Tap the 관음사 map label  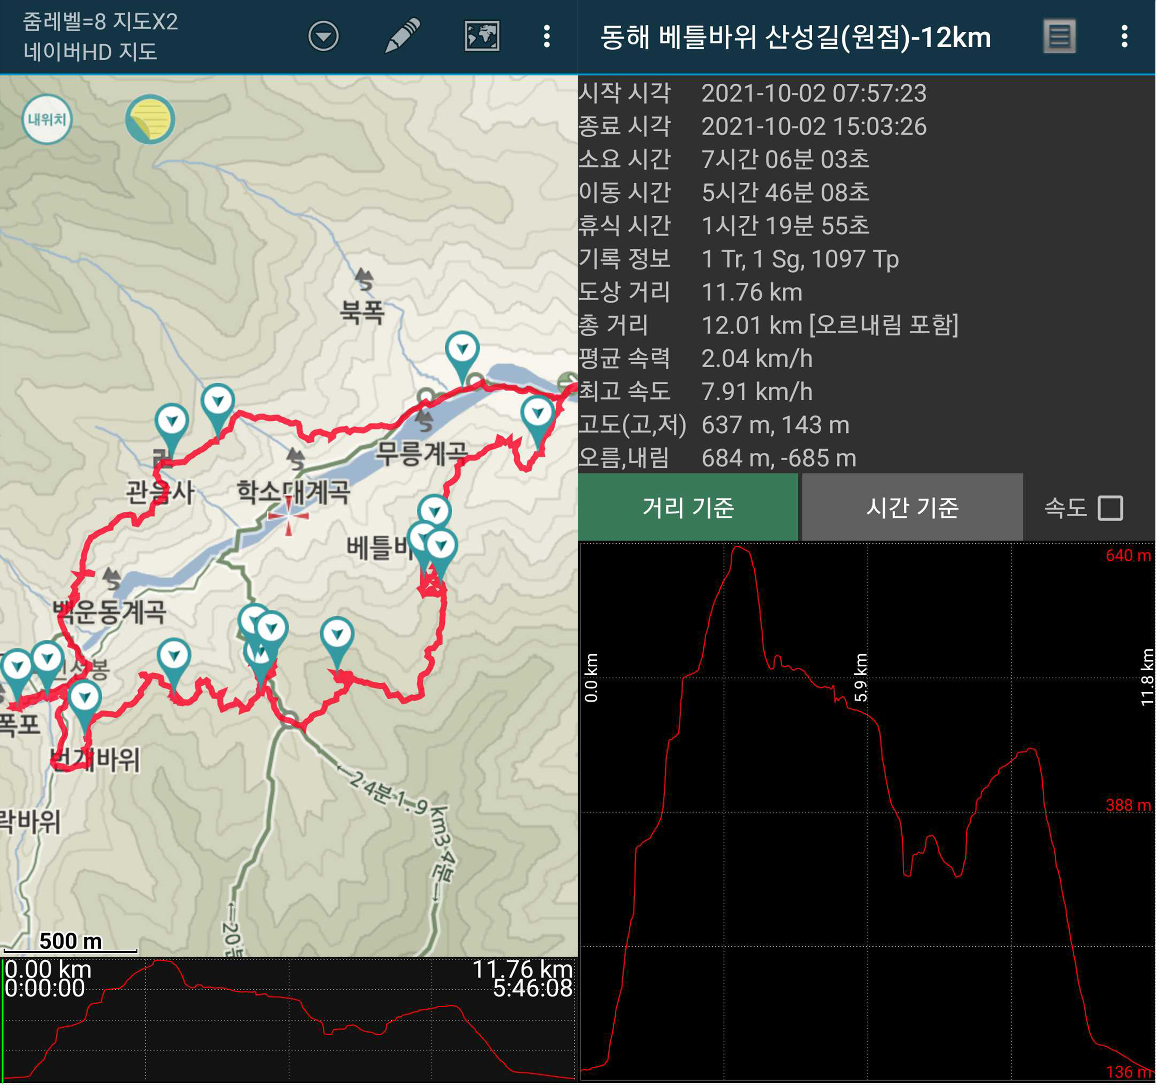pos(160,493)
